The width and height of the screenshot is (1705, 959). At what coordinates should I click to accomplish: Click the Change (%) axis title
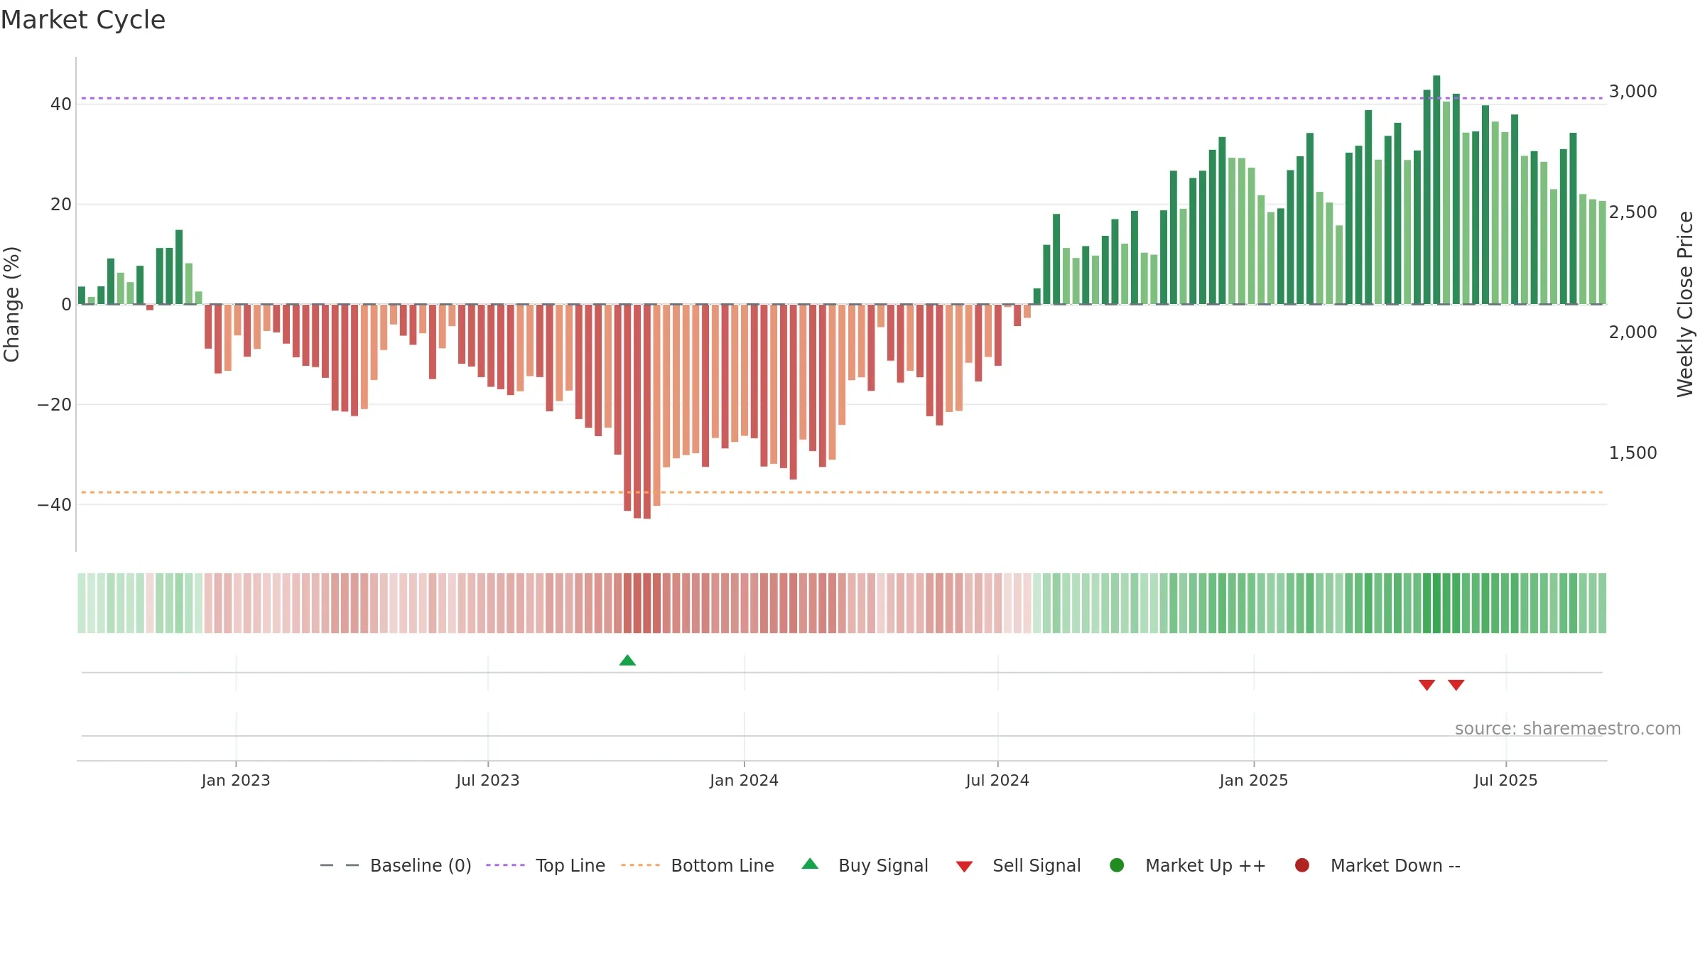click(11, 304)
